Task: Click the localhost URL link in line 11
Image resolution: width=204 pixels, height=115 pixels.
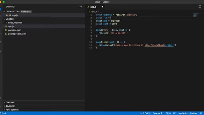Action: (159, 45)
